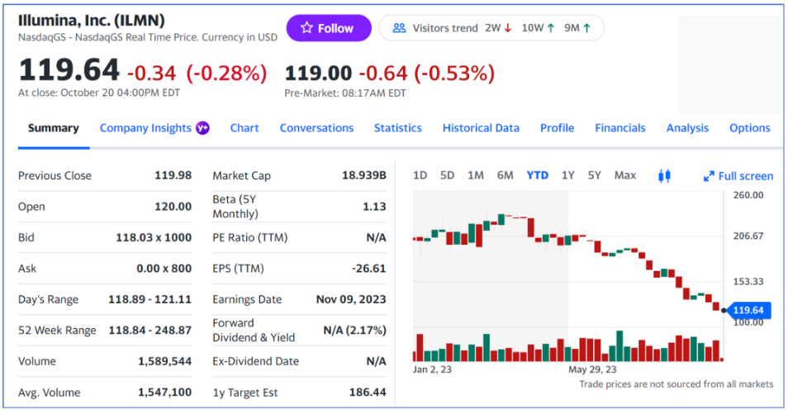Click the Yahoo Plus badge icon
The image size is (788, 415).
202,128
